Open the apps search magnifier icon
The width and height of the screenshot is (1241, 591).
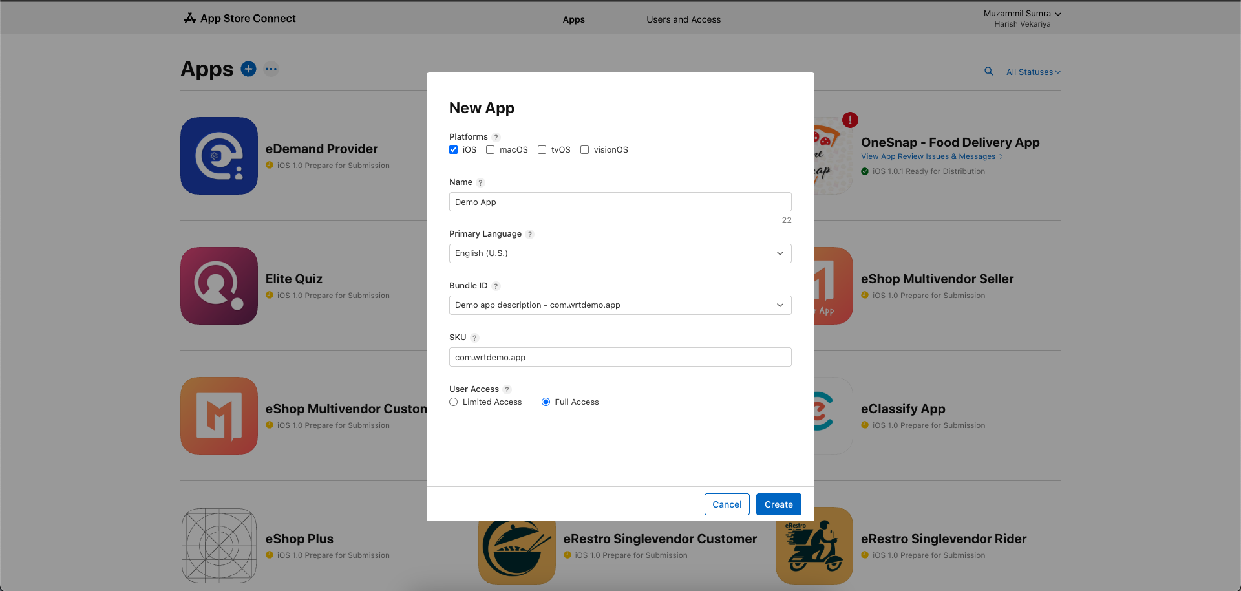click(989, 71)
